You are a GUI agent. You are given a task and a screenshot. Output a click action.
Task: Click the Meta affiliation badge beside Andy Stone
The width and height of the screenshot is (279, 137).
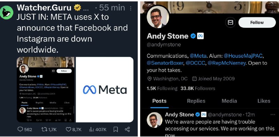[x=200, y=36]
